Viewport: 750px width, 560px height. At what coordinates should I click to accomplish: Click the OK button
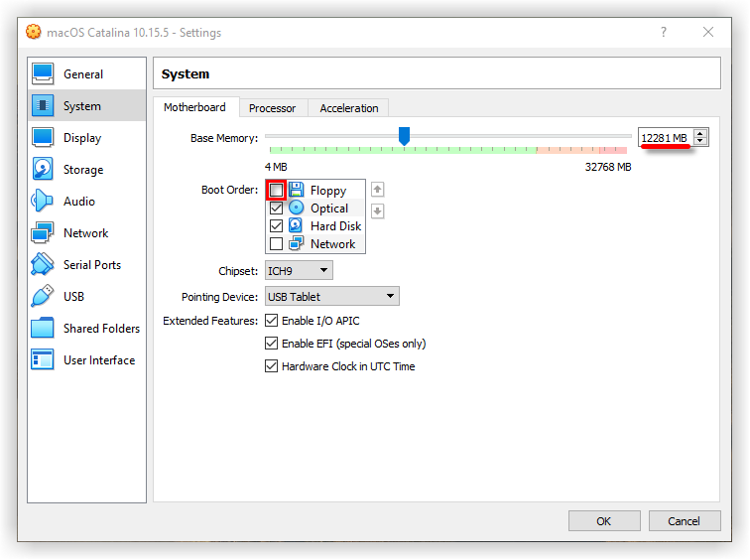point(603,521)
